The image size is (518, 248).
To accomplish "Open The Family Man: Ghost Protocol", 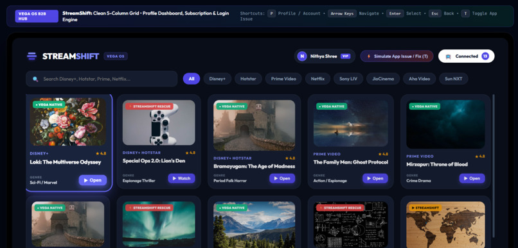I will (x=375, y=178).
